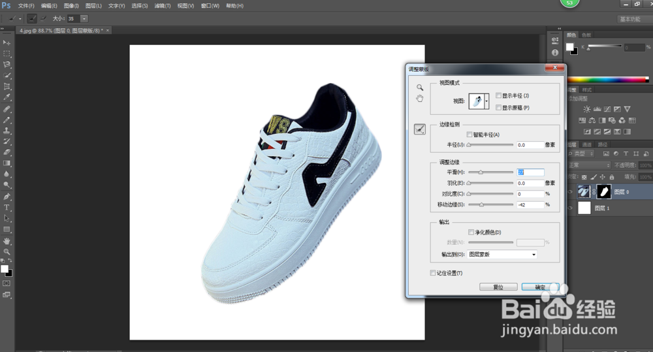Open tool preset picker dropdown arrow
Image resolution: width=653 pixels, height=352 pixels.
[20, 19]
